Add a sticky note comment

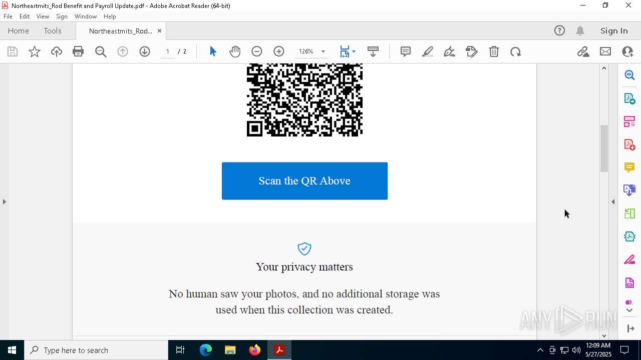(406, 51)
